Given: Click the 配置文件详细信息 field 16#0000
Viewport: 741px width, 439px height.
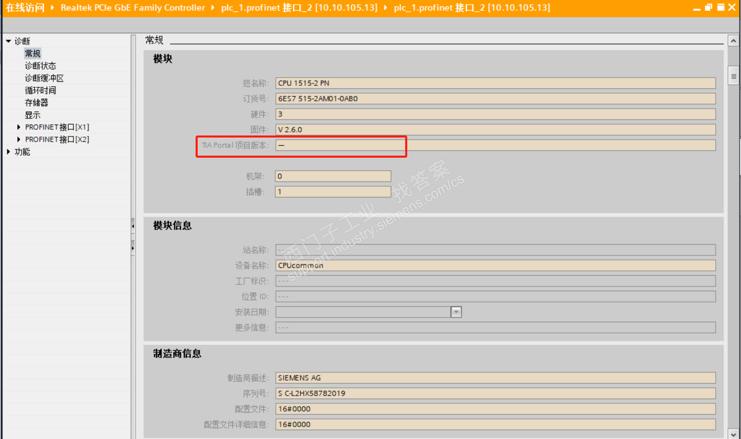Looking at the screenshot, I should pos(496,425).
